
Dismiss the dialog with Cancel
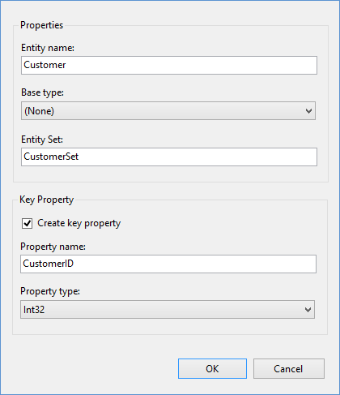tap(289, 369)
